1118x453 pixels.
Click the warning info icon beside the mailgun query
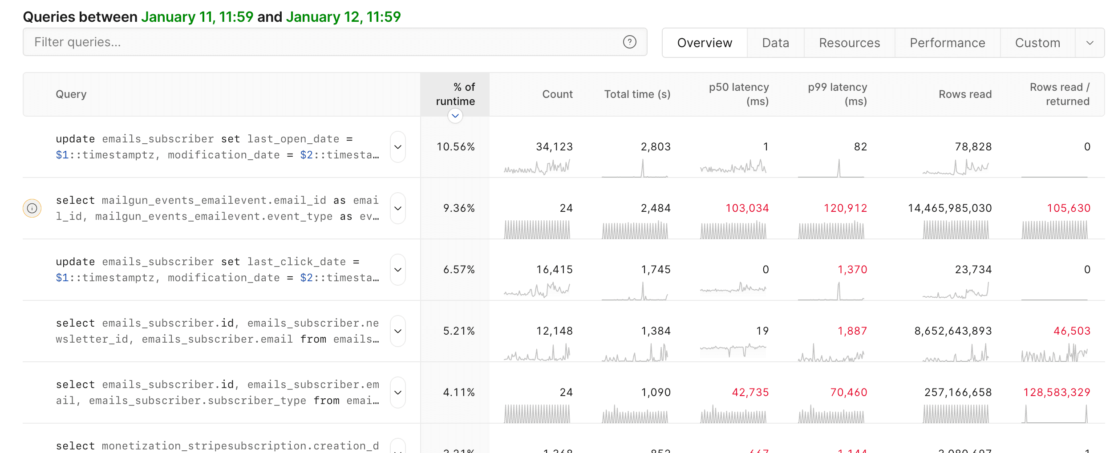coord(32,207)
